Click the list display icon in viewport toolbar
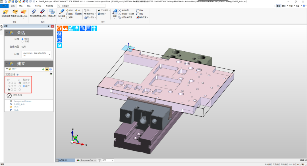This screenshot has height=166, width=307. tap(88, 28)
